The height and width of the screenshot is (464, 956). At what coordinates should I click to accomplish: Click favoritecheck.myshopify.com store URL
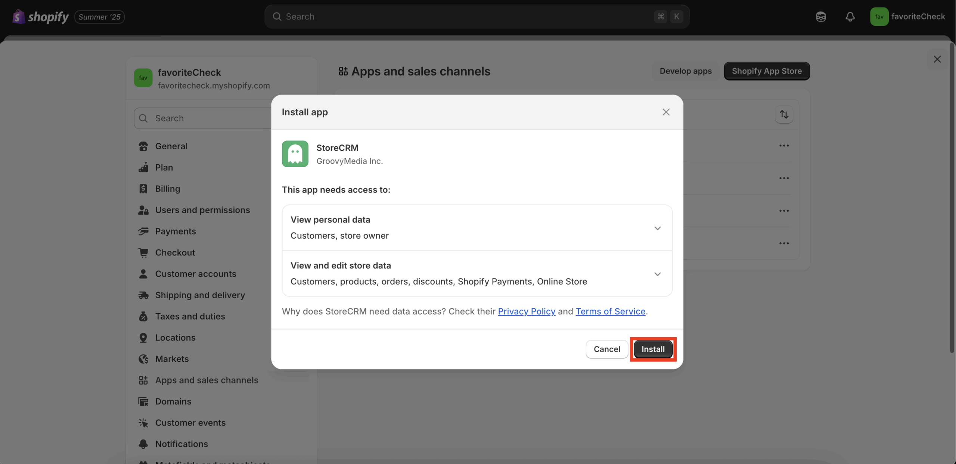click(214, 85)
